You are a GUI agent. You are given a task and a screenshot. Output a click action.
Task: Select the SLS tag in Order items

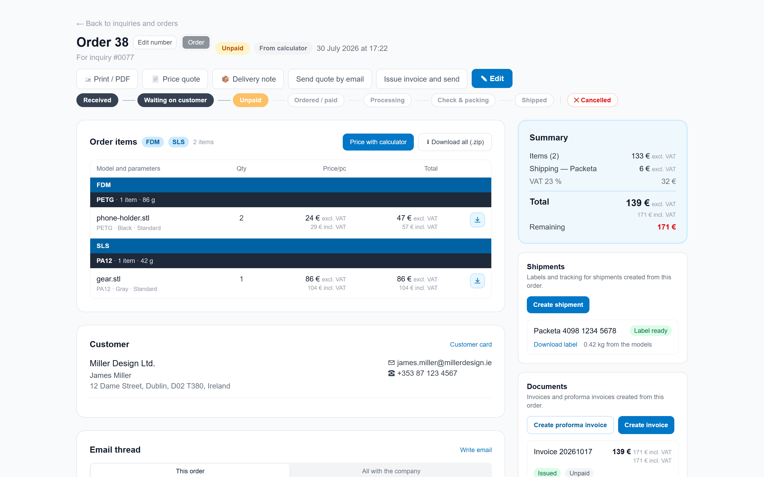coord(178,142)
